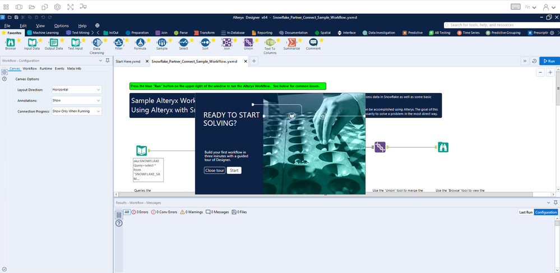
Task: Select the Sample tool icon
Action: [x=162, y=43]
